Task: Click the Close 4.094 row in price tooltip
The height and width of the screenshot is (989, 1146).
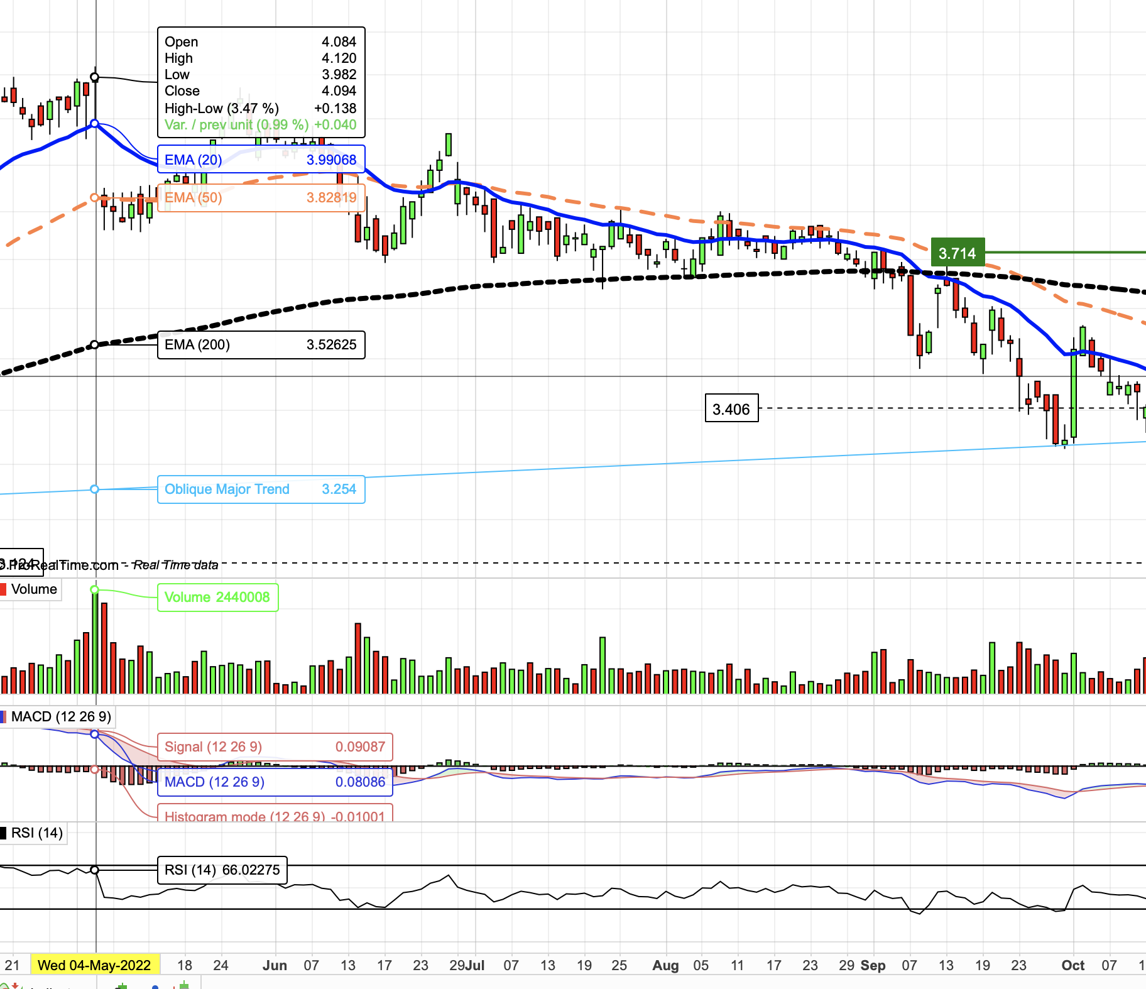Action: pos(261,91)
